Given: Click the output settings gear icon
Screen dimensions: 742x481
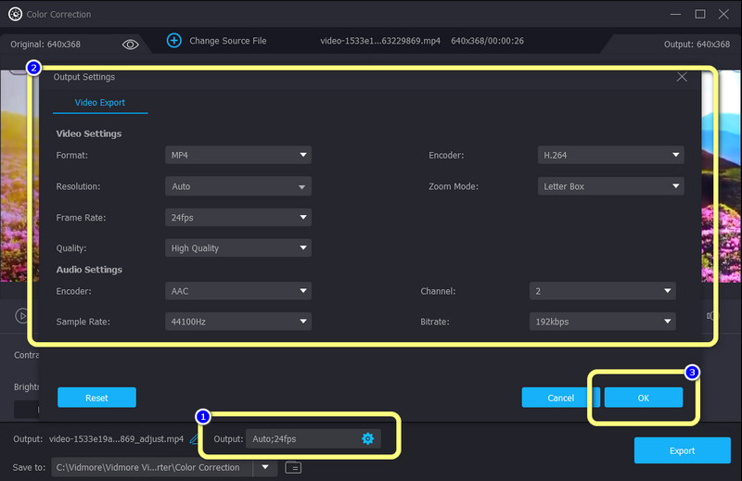Looking at the screenshot, I should pos(367,438).
